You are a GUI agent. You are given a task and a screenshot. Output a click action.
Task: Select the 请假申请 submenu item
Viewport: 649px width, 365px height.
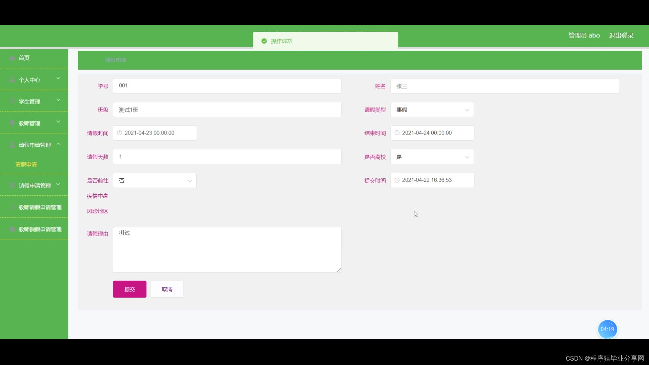point(26,164)
